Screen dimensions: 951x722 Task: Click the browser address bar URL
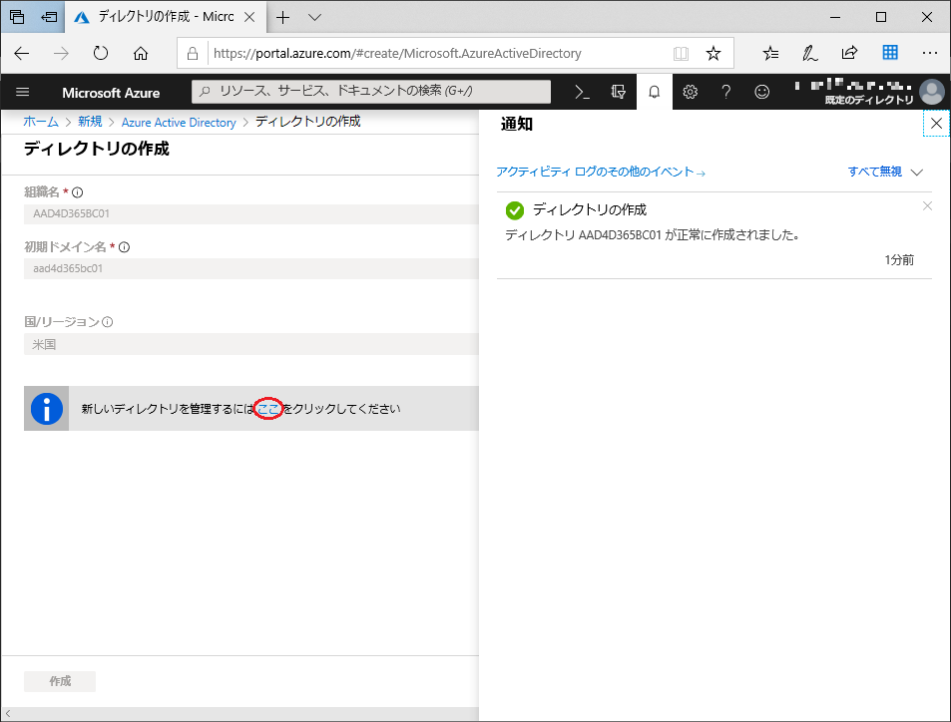pyautogui.click(x=397, y=53)
